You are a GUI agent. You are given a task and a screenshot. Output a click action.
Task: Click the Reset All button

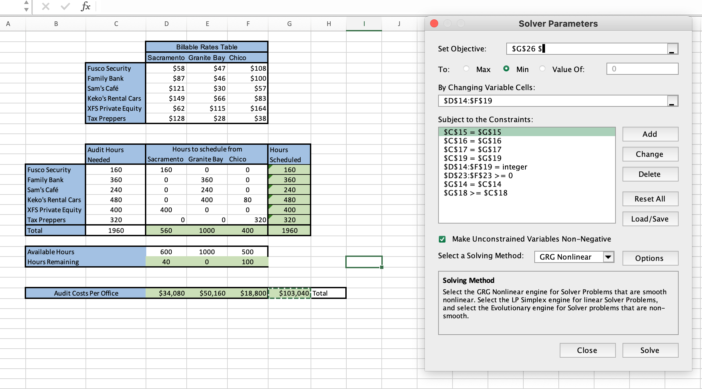coord(650,199)
